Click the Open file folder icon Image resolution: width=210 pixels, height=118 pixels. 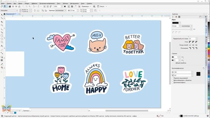tap(5, 7)
